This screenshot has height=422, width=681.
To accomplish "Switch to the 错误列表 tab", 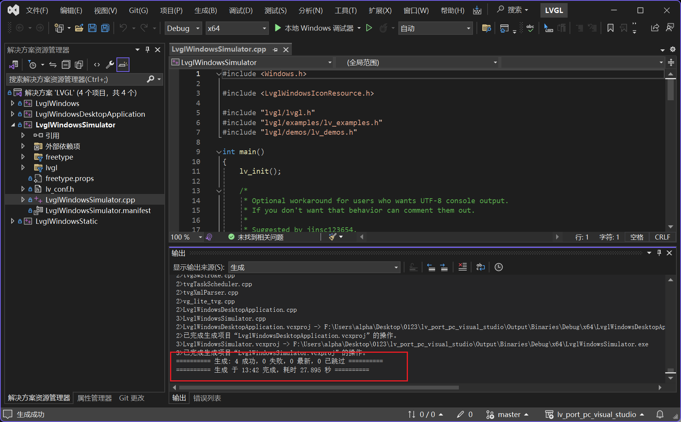I will (x=207, y=398).
